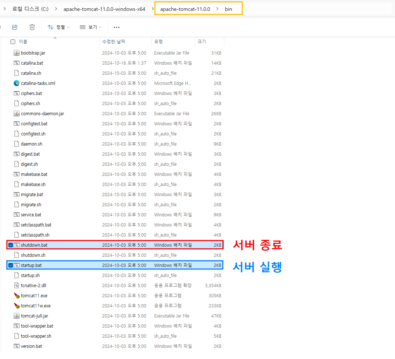Click the catalina.sh blank file icon
Image resolution: width=395 pixels, height=359 pixels.
16,73
